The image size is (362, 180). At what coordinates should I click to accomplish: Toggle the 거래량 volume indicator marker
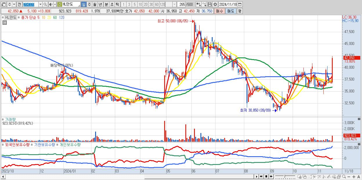pyautogui.click(x=3, y=119)
